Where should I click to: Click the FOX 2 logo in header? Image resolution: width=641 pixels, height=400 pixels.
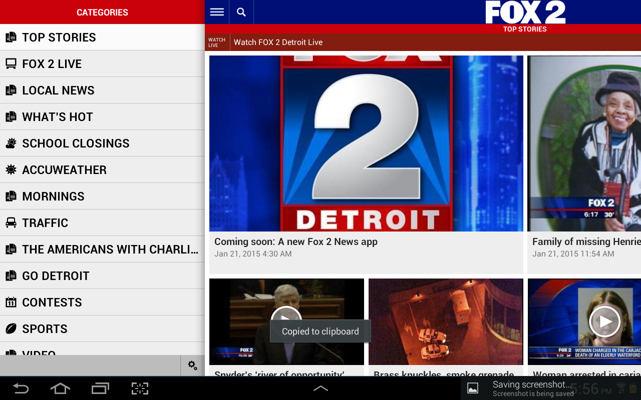click(x=525, y=12)
